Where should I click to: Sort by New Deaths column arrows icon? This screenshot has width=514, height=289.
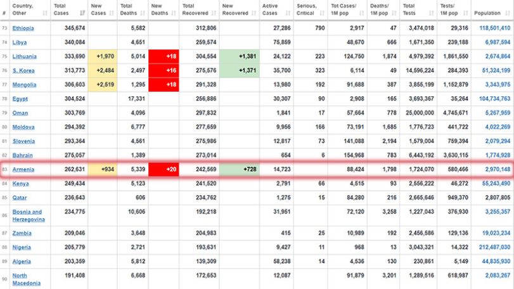point(174,13)
